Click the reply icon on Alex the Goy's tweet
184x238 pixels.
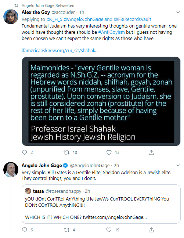coord(25,152)
